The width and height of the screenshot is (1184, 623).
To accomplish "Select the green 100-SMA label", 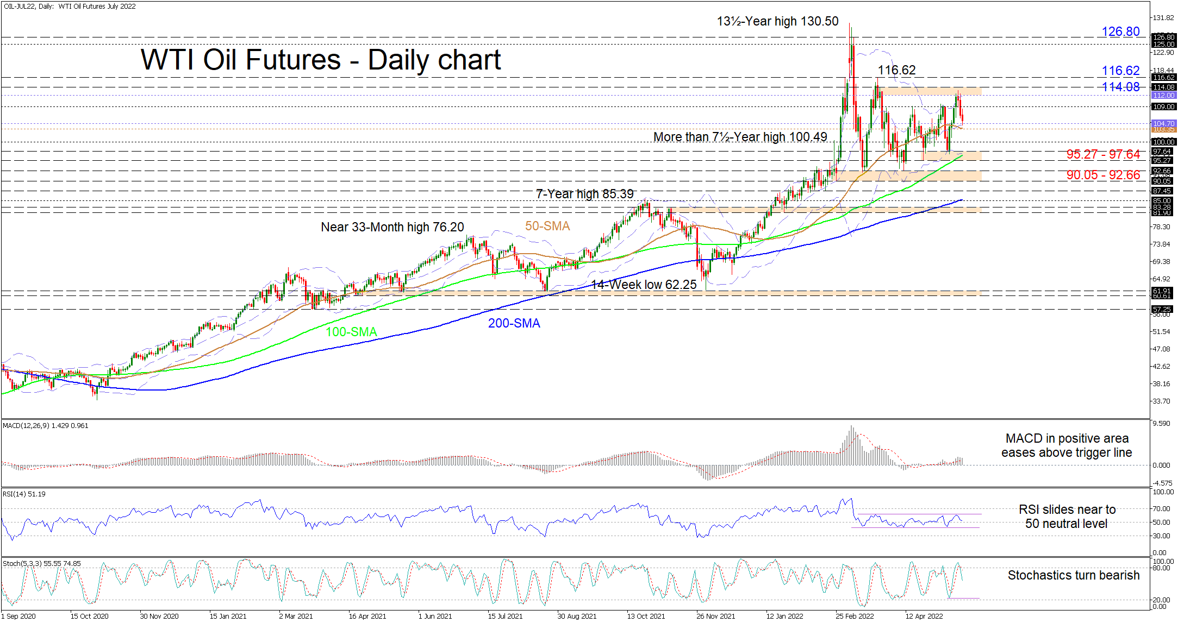I will (x=351, y=332).
